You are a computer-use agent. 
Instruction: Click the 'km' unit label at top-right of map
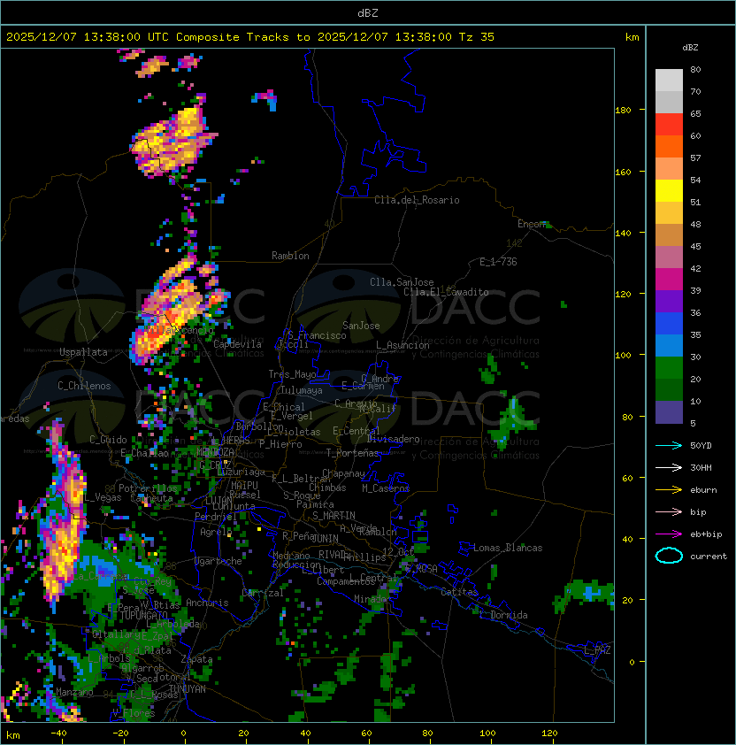(x=632, y=37)
